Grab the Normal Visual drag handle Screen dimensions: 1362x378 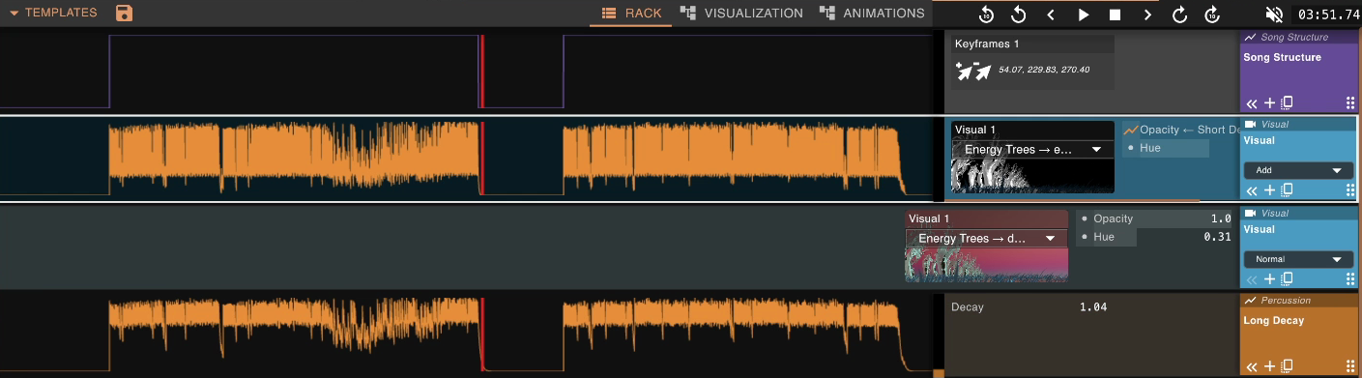coord(1349,279)
